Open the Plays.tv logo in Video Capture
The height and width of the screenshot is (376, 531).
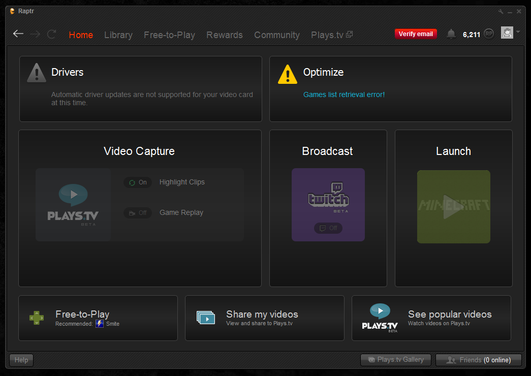click(73, 205)
